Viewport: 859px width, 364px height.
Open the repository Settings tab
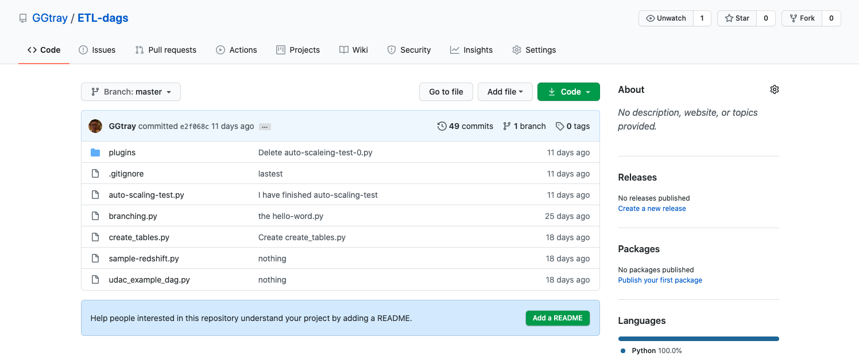pos(534,50)
